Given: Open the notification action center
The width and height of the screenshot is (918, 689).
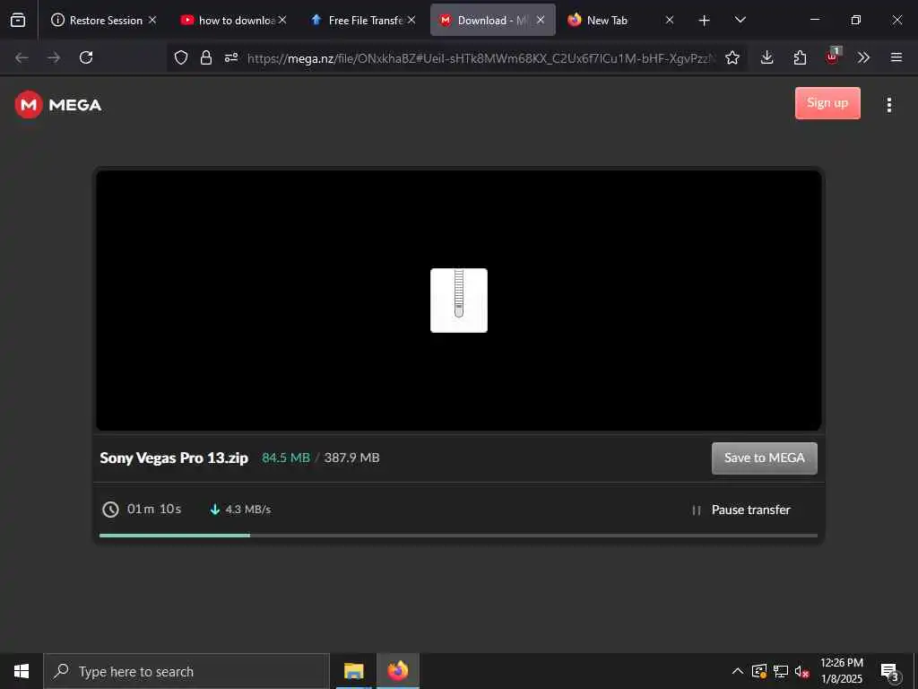Looking at the screenshot, I should (890, 672).
